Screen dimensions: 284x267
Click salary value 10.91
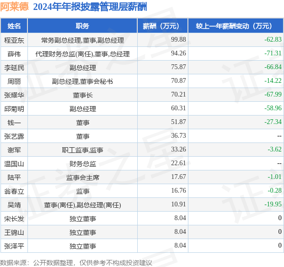click(178, 204)
